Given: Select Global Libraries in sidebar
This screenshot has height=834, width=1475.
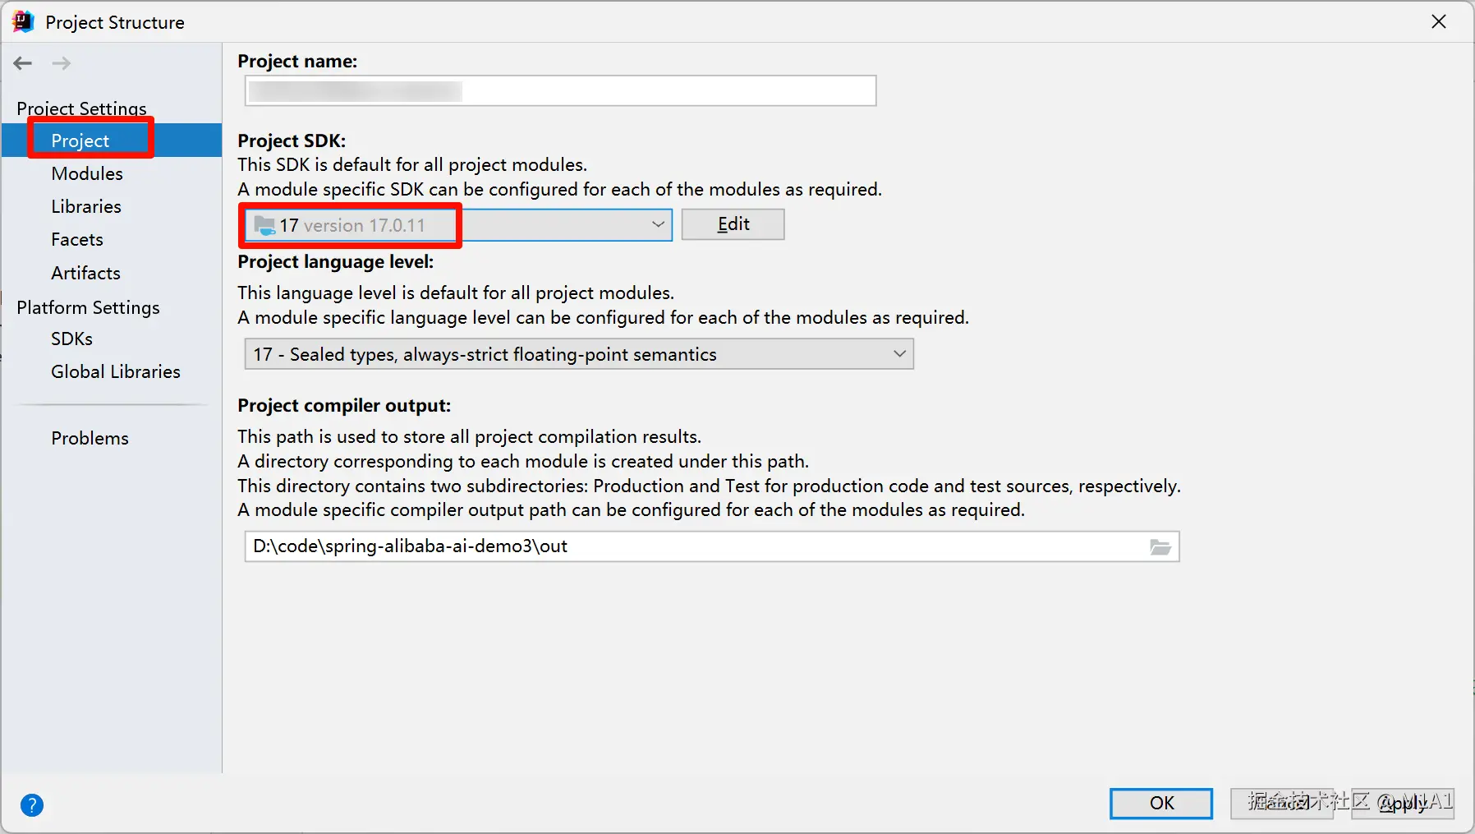Looking at the screenshot, I should 116,371.
